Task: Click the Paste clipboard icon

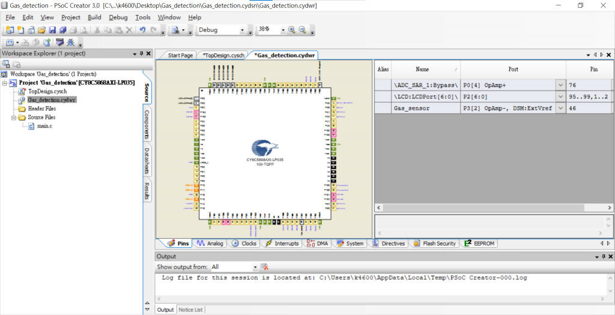Action: 118,30
